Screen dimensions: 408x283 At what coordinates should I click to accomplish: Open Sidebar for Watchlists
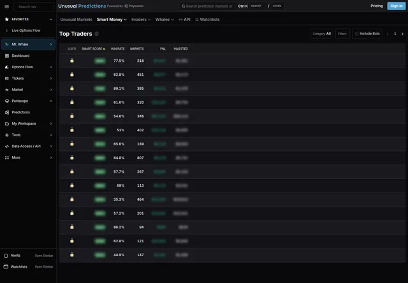pos(44,267)
